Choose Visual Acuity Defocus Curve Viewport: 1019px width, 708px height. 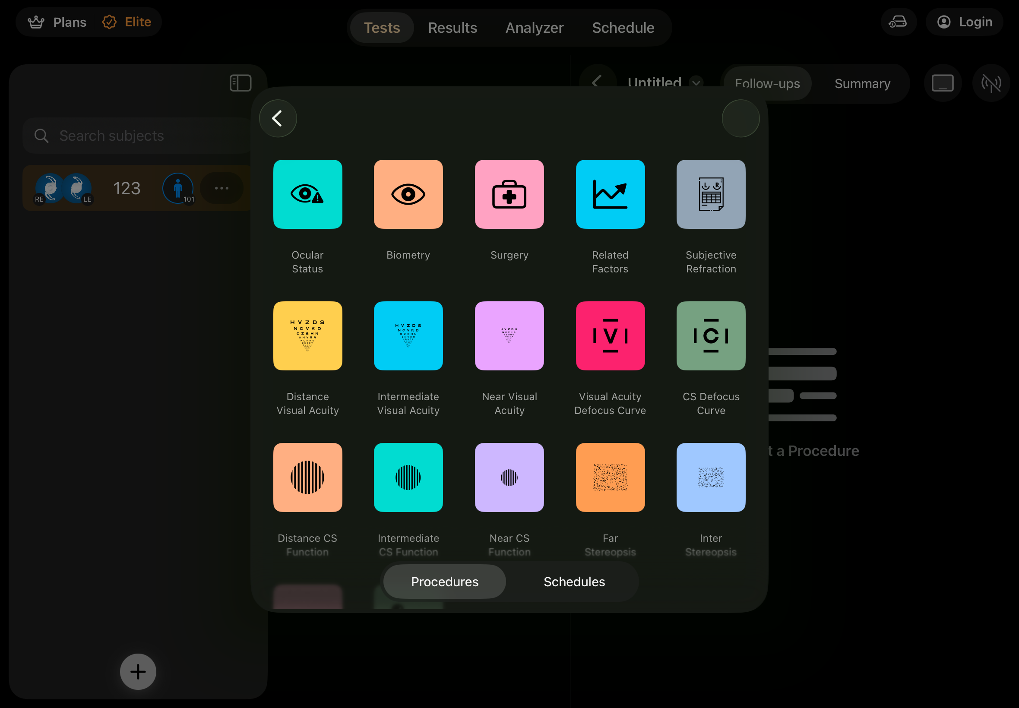pyautogui.click(x=610, y=336)
